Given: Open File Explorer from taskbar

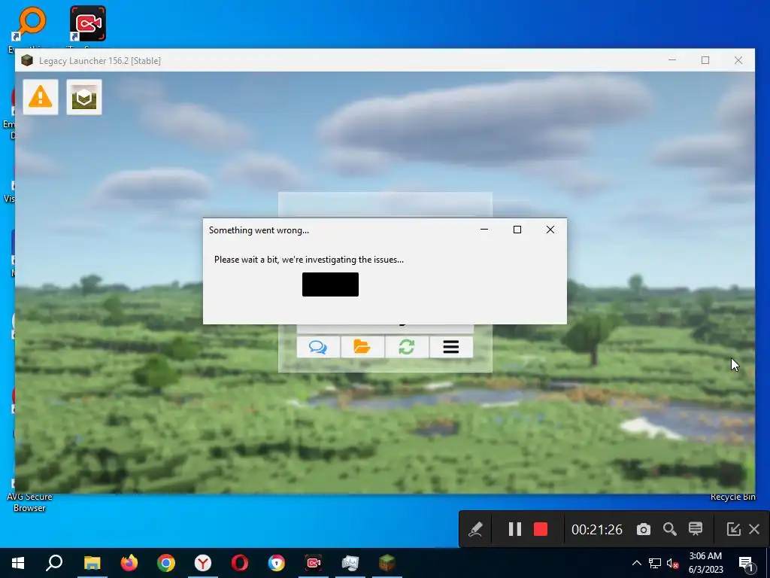Looking at the screenshot, I should [x=92, y=563].
